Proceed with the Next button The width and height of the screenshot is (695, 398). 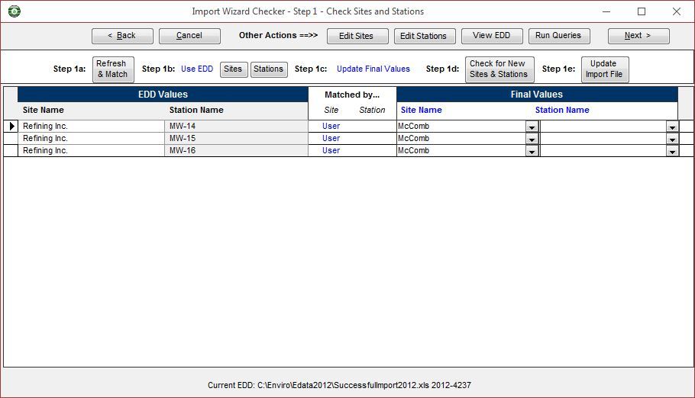click(x=638, y=36)
